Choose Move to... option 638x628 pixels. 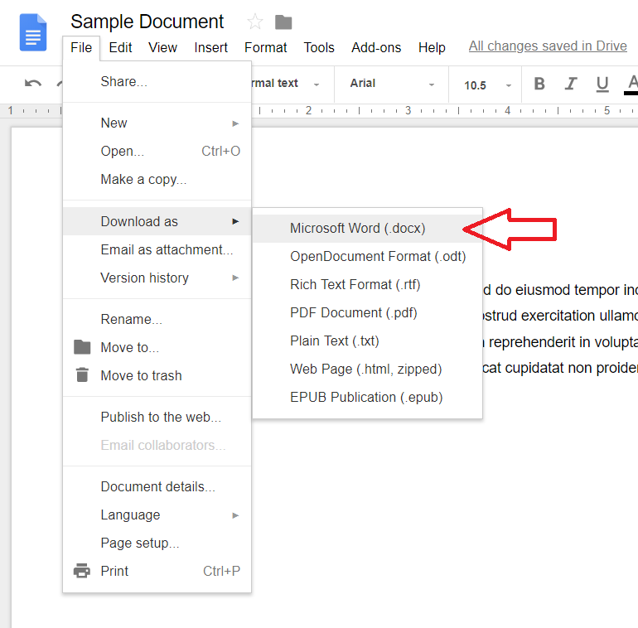click(x=157, y=347)
